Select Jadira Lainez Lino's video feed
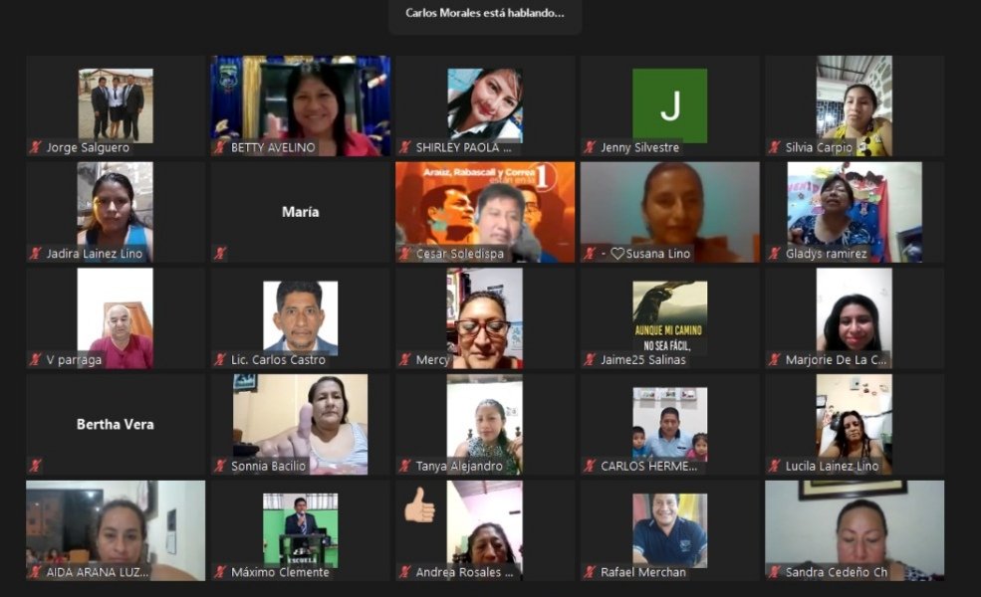The width and height of the screenshot is (981, 597). coord(116,212)
